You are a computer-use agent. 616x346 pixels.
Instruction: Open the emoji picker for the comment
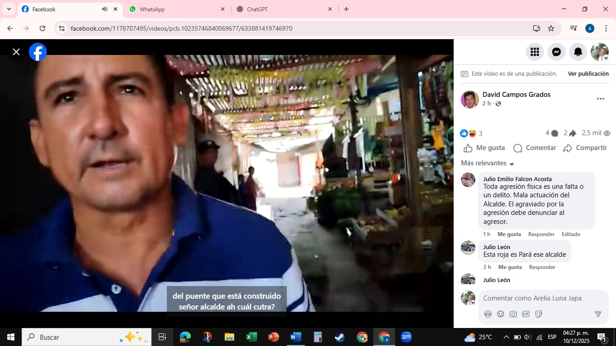coord(501,314)
